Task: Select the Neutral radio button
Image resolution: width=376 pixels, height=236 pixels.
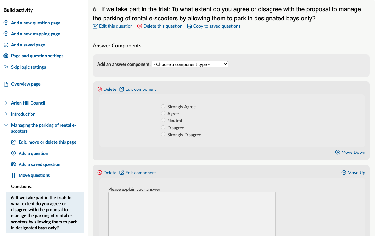Action: tap(163, 120)
